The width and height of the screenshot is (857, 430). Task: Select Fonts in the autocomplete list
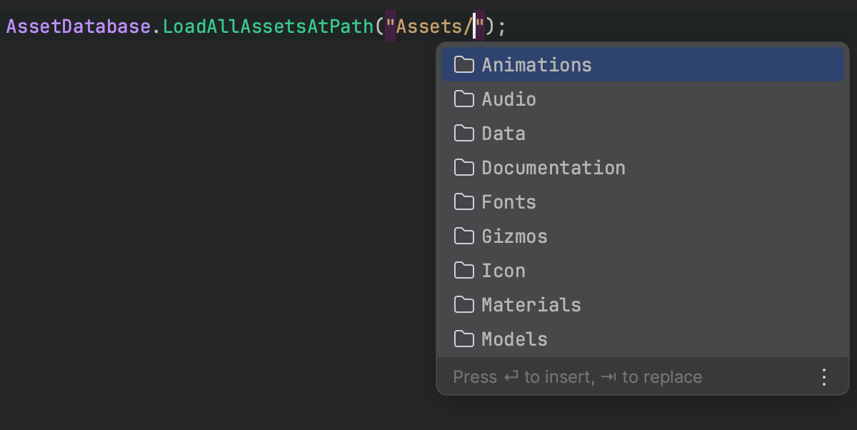click(x=508, y=202)
